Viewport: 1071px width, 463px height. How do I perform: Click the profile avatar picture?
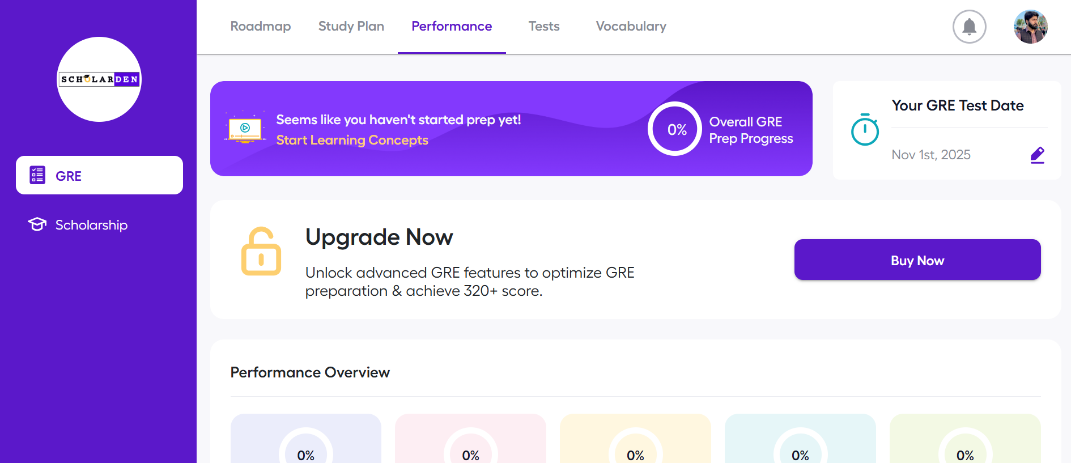click(x=1030, y=26)
